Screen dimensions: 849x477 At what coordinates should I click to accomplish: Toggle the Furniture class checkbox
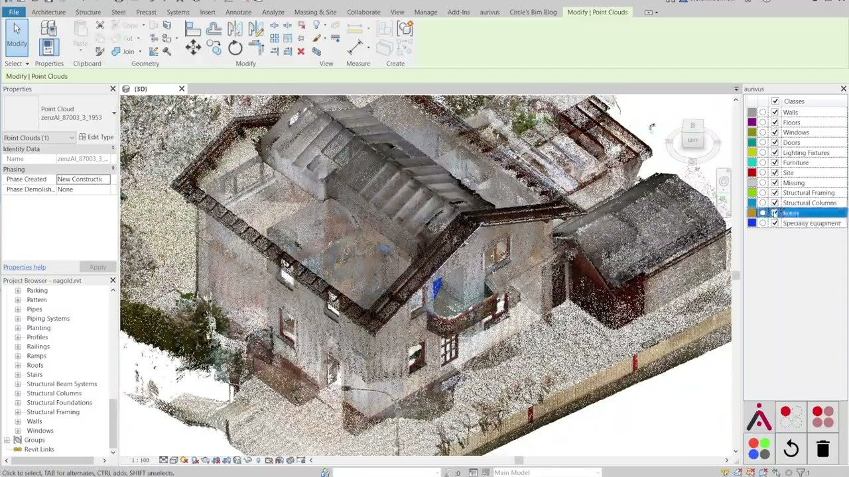(x=775, y=163)
